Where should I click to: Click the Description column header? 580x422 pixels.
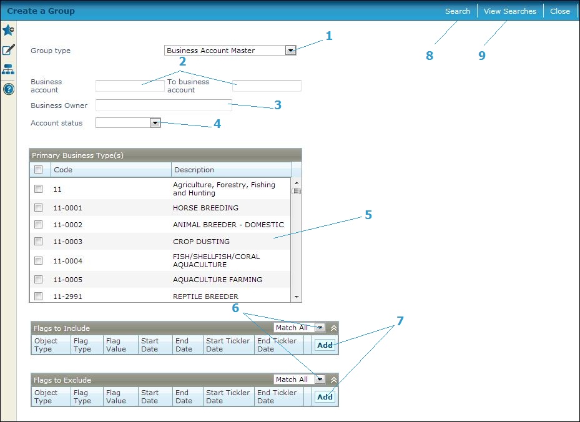point(232,170)
